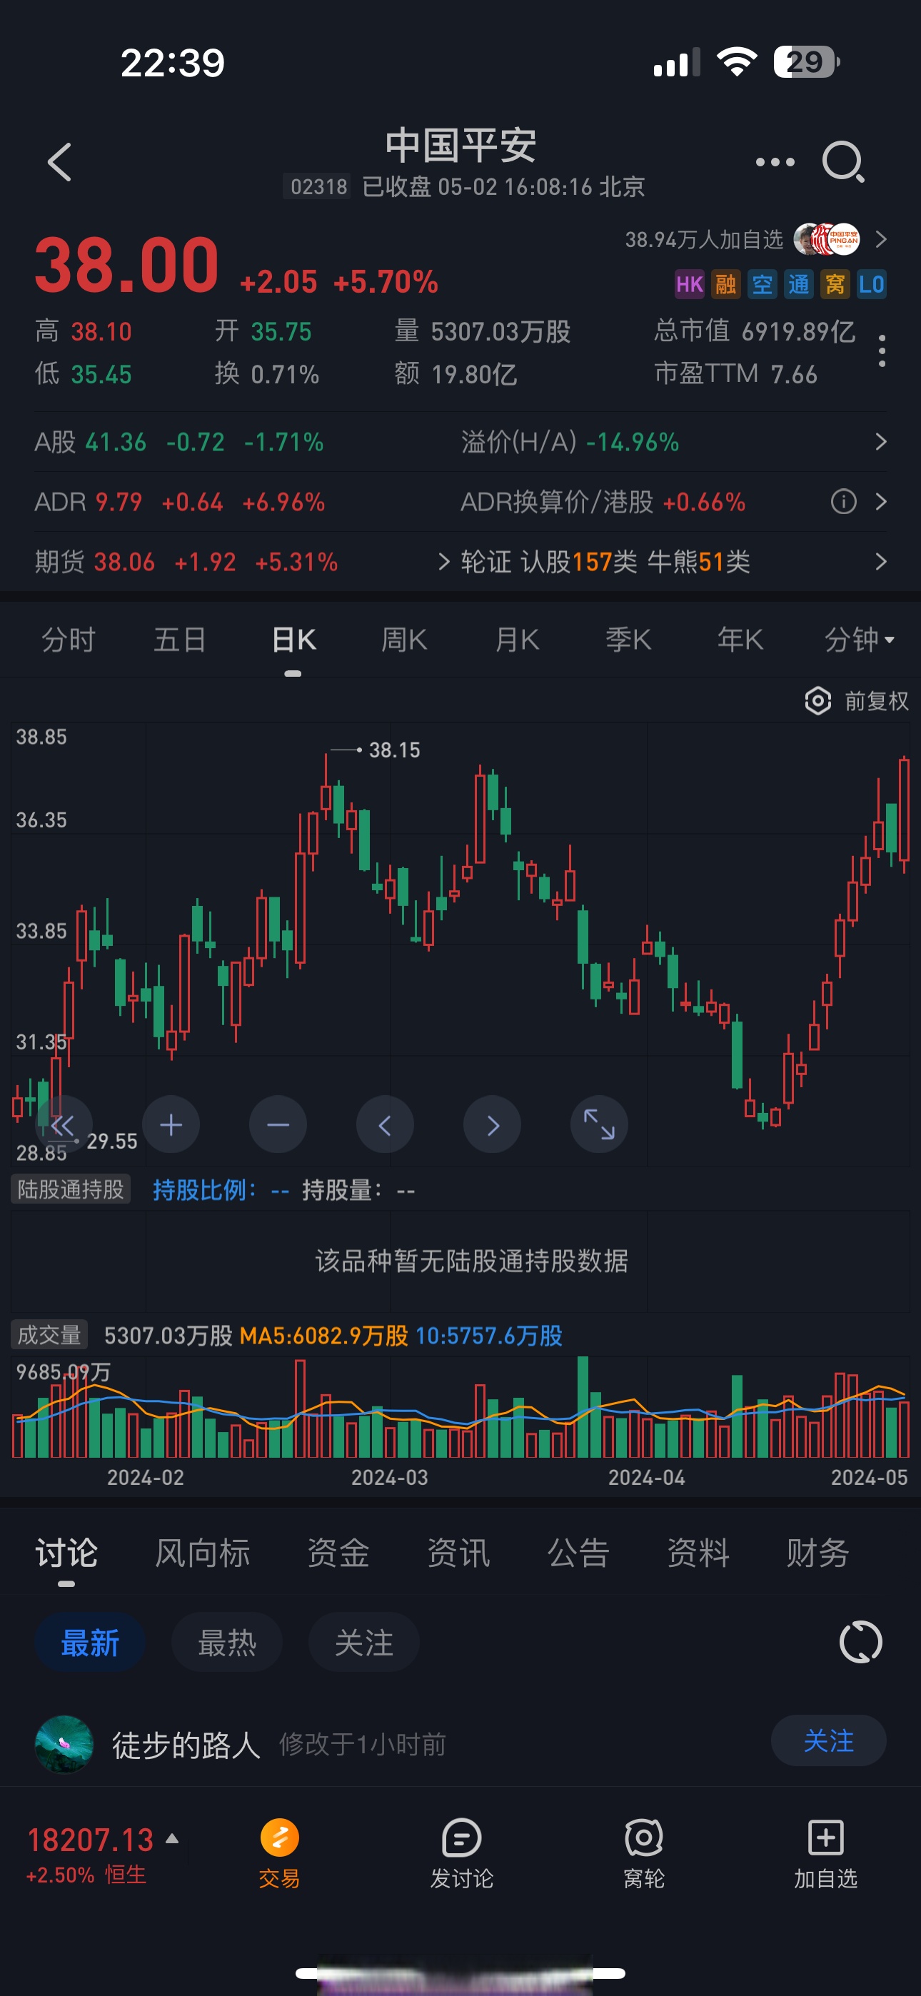Switch to the 年K chart tab
This screenshot has width=921, height=1996.
(x=740, y=639)
